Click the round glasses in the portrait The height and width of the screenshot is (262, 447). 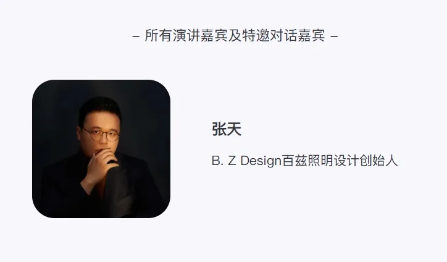101,135
